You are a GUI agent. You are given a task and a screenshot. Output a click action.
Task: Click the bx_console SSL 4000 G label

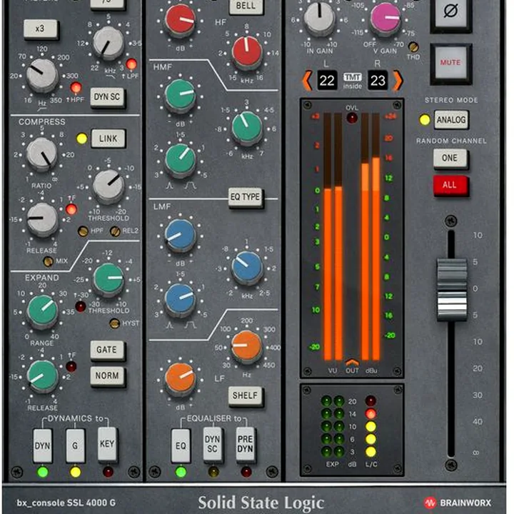(66, 503)
